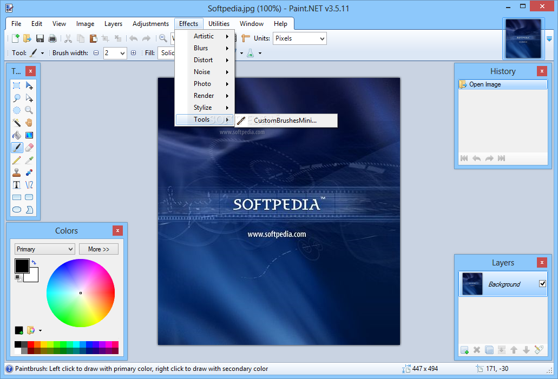558x379 pixels.
Task: Click the New image toolbar icon
Action: [x=15, y=38]
